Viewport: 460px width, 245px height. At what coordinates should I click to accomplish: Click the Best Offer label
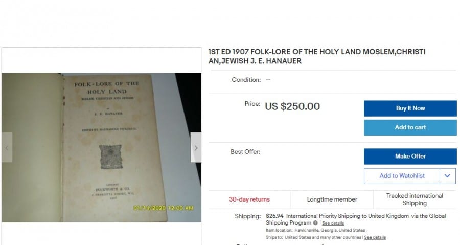point(245,152)
